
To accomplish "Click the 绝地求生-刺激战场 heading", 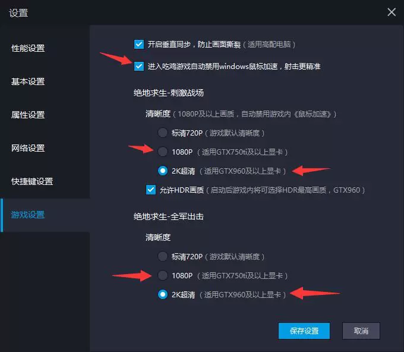I will (x=169, y=93).
